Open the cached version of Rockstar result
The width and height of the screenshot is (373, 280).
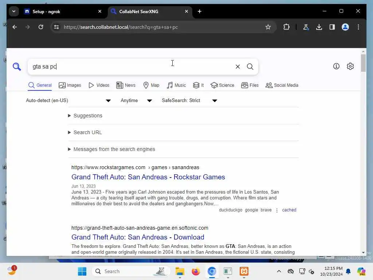click(x=289, y=210)
